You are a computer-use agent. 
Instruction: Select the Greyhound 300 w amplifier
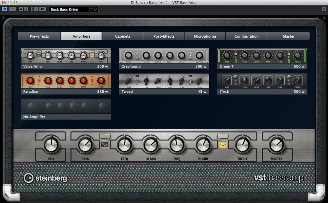(x=164, y=59)
